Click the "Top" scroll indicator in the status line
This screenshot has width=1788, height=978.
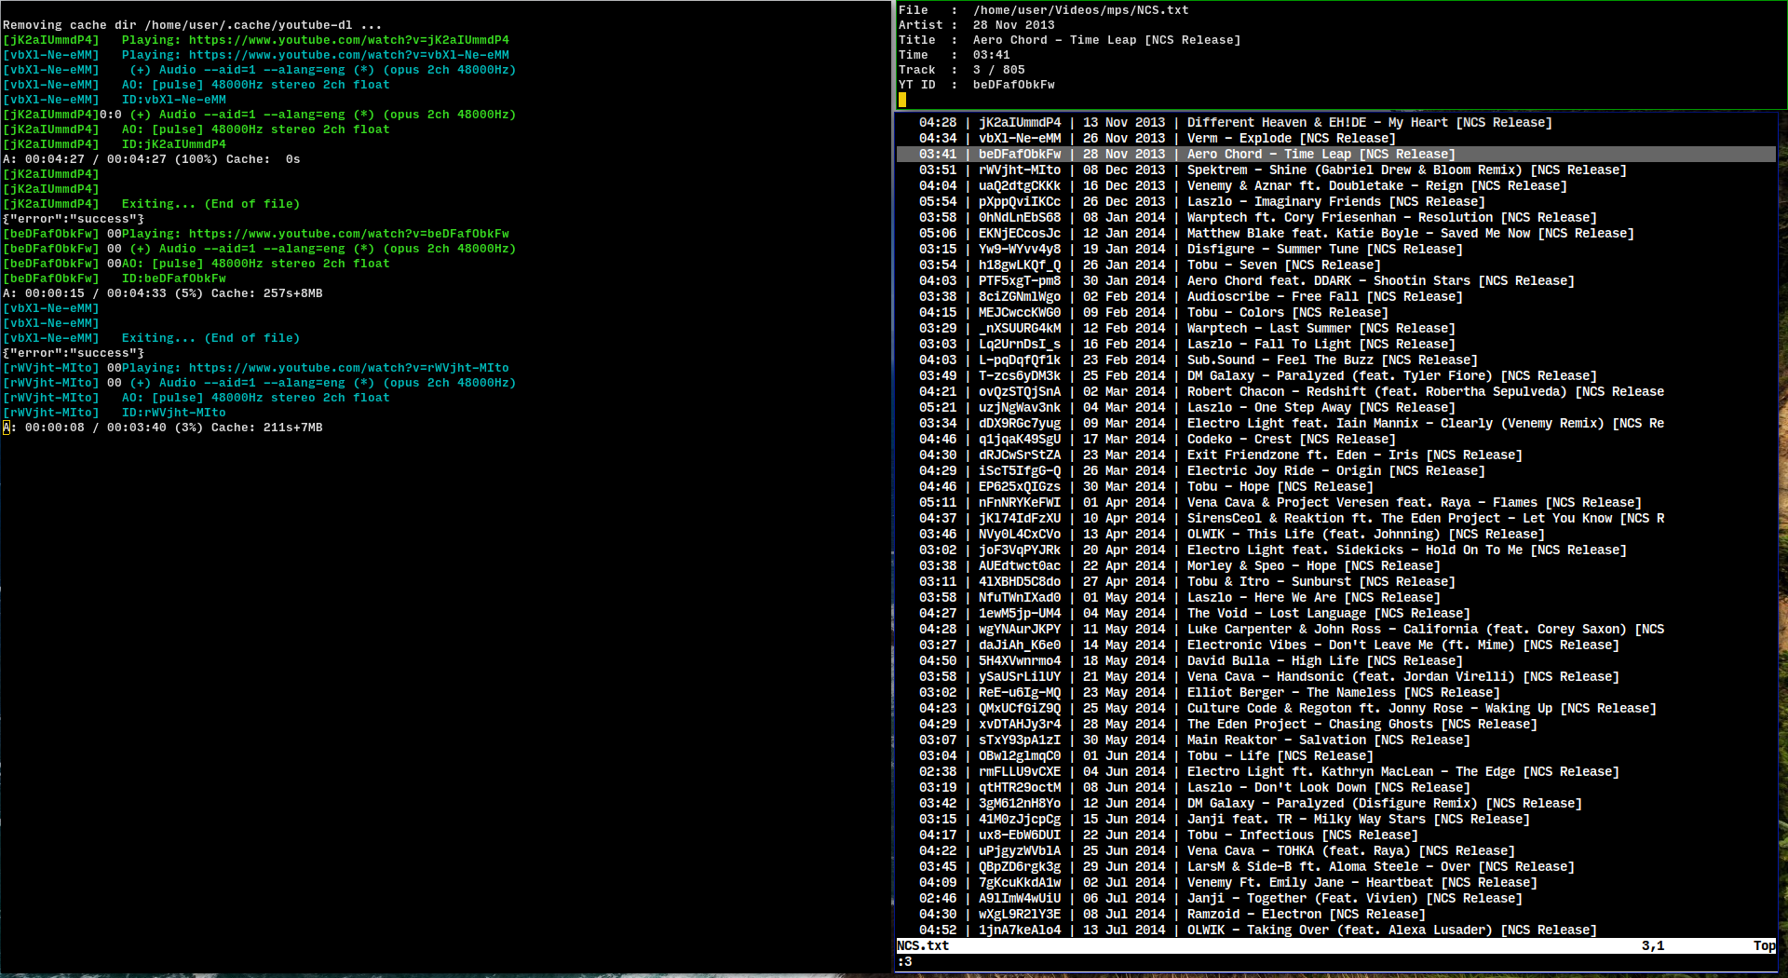pos(1765,946)
